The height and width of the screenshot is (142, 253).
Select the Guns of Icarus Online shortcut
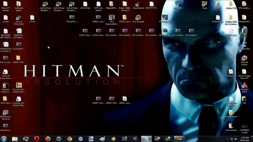click(6, 74)
